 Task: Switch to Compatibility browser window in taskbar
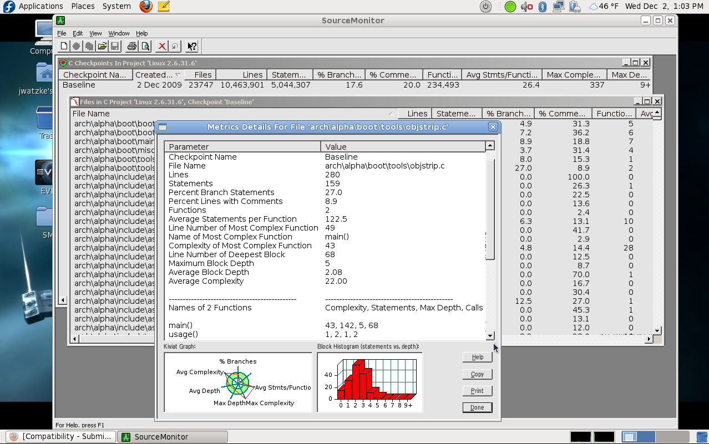[x=61, y=437]
